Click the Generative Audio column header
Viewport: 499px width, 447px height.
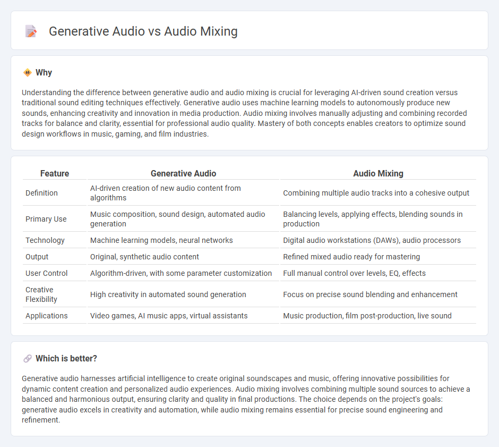[183, 173]
